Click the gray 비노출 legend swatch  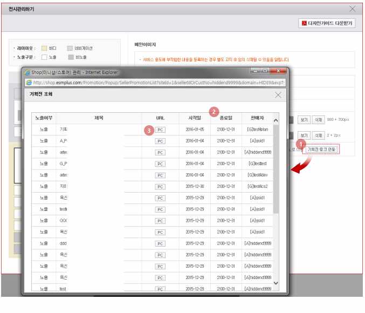click(71, 57)
